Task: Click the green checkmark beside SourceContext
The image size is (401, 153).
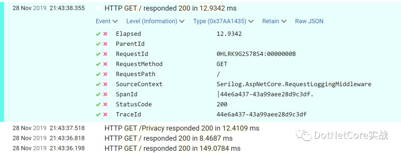Action: 98,84
